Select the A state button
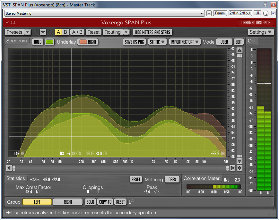The width and height of the screenshot is (279, 220). (58, 32)
